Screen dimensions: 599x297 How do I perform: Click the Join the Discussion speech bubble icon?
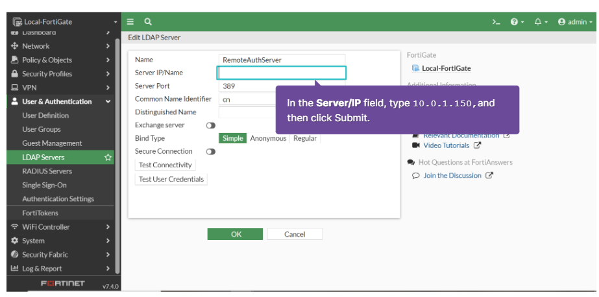(x=416, y=176)
